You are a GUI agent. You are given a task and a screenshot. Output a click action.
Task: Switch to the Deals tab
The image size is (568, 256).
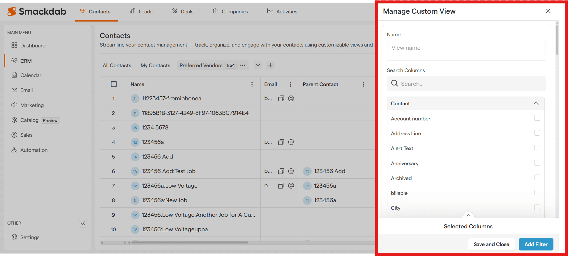click(x=183, y=12)
